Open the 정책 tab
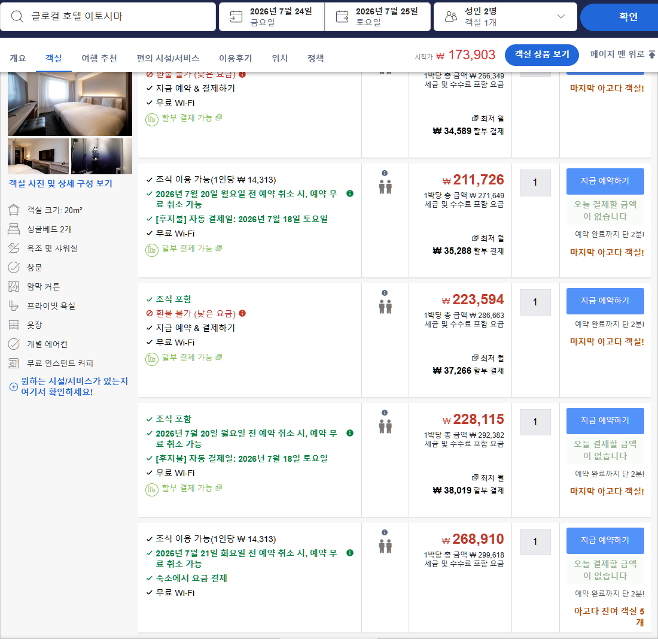The height and width of the screenshot is (639, 658). click(316, 58)
